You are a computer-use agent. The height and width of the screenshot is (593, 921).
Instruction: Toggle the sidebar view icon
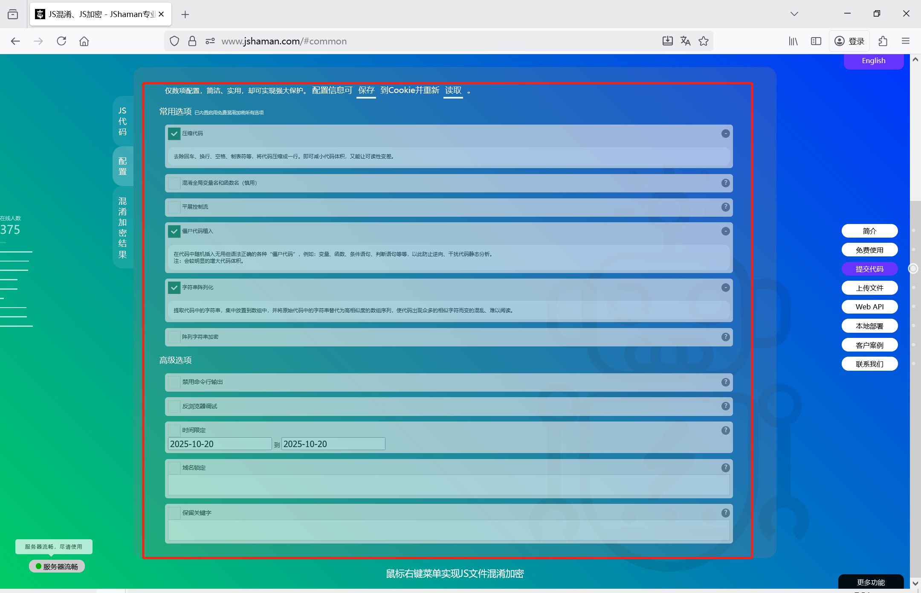[x=816, y=41]
